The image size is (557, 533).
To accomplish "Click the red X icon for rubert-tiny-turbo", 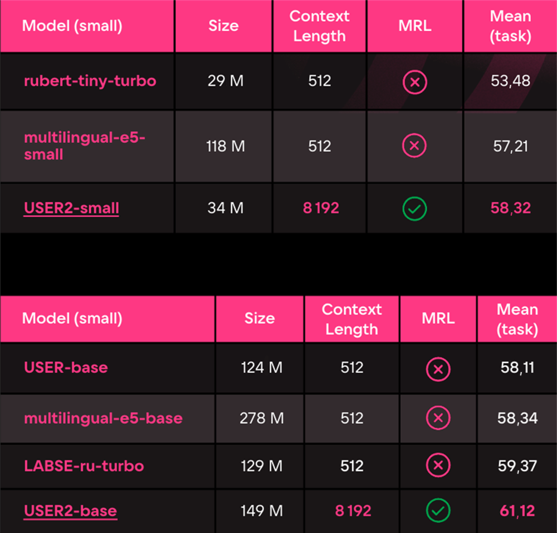I will click(x=414, y=82).
